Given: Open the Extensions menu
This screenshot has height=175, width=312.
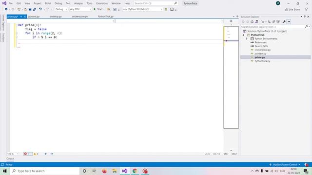Looking at the screenshot, I should pyautogui.click(x=102, y=3).
